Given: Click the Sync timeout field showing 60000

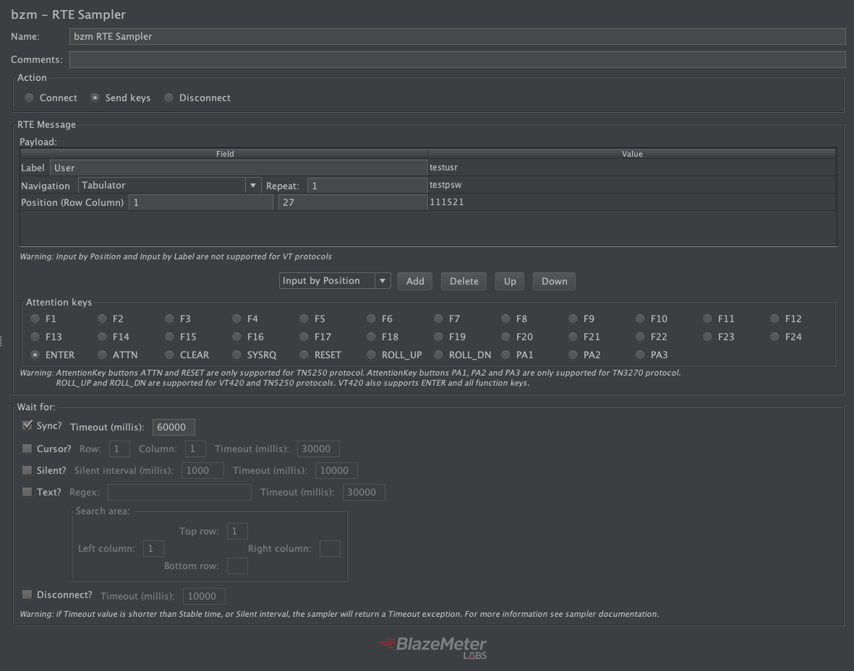Looking at the screenshot, I should (174, 427).
